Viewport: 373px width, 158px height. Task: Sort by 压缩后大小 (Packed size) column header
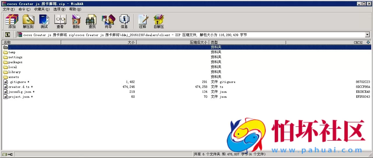click(x=173, y=42)
